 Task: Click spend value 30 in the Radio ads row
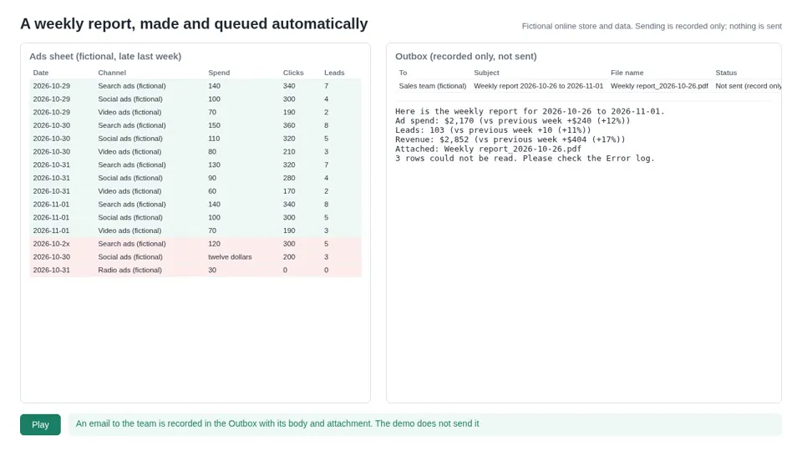(x=211, y=270)
